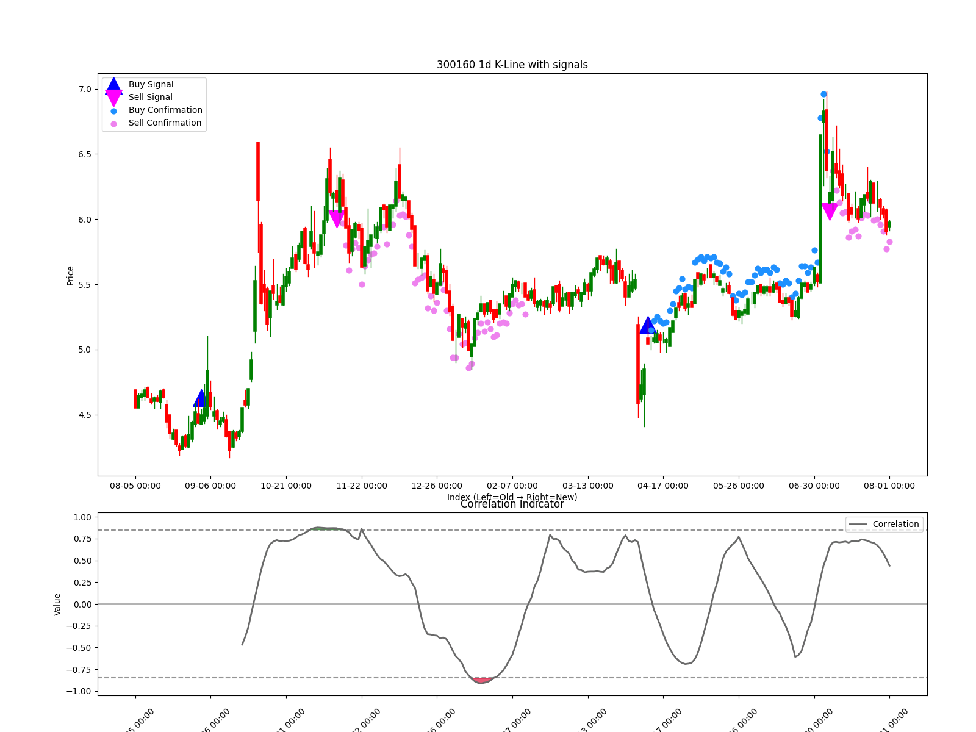Click the date tick '08-01 00:00'
The width and height of the screenshot is (976, 732).
click(x=889, y=486)
